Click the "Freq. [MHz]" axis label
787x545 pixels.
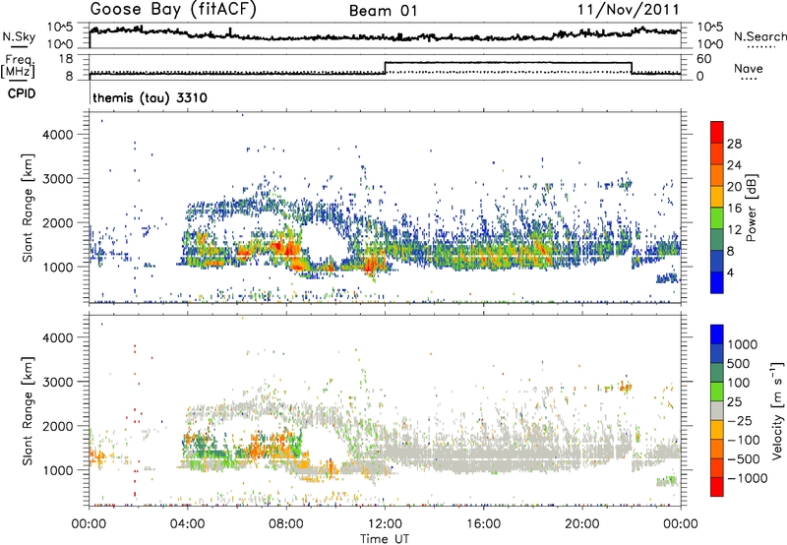[x=20, y=66]
